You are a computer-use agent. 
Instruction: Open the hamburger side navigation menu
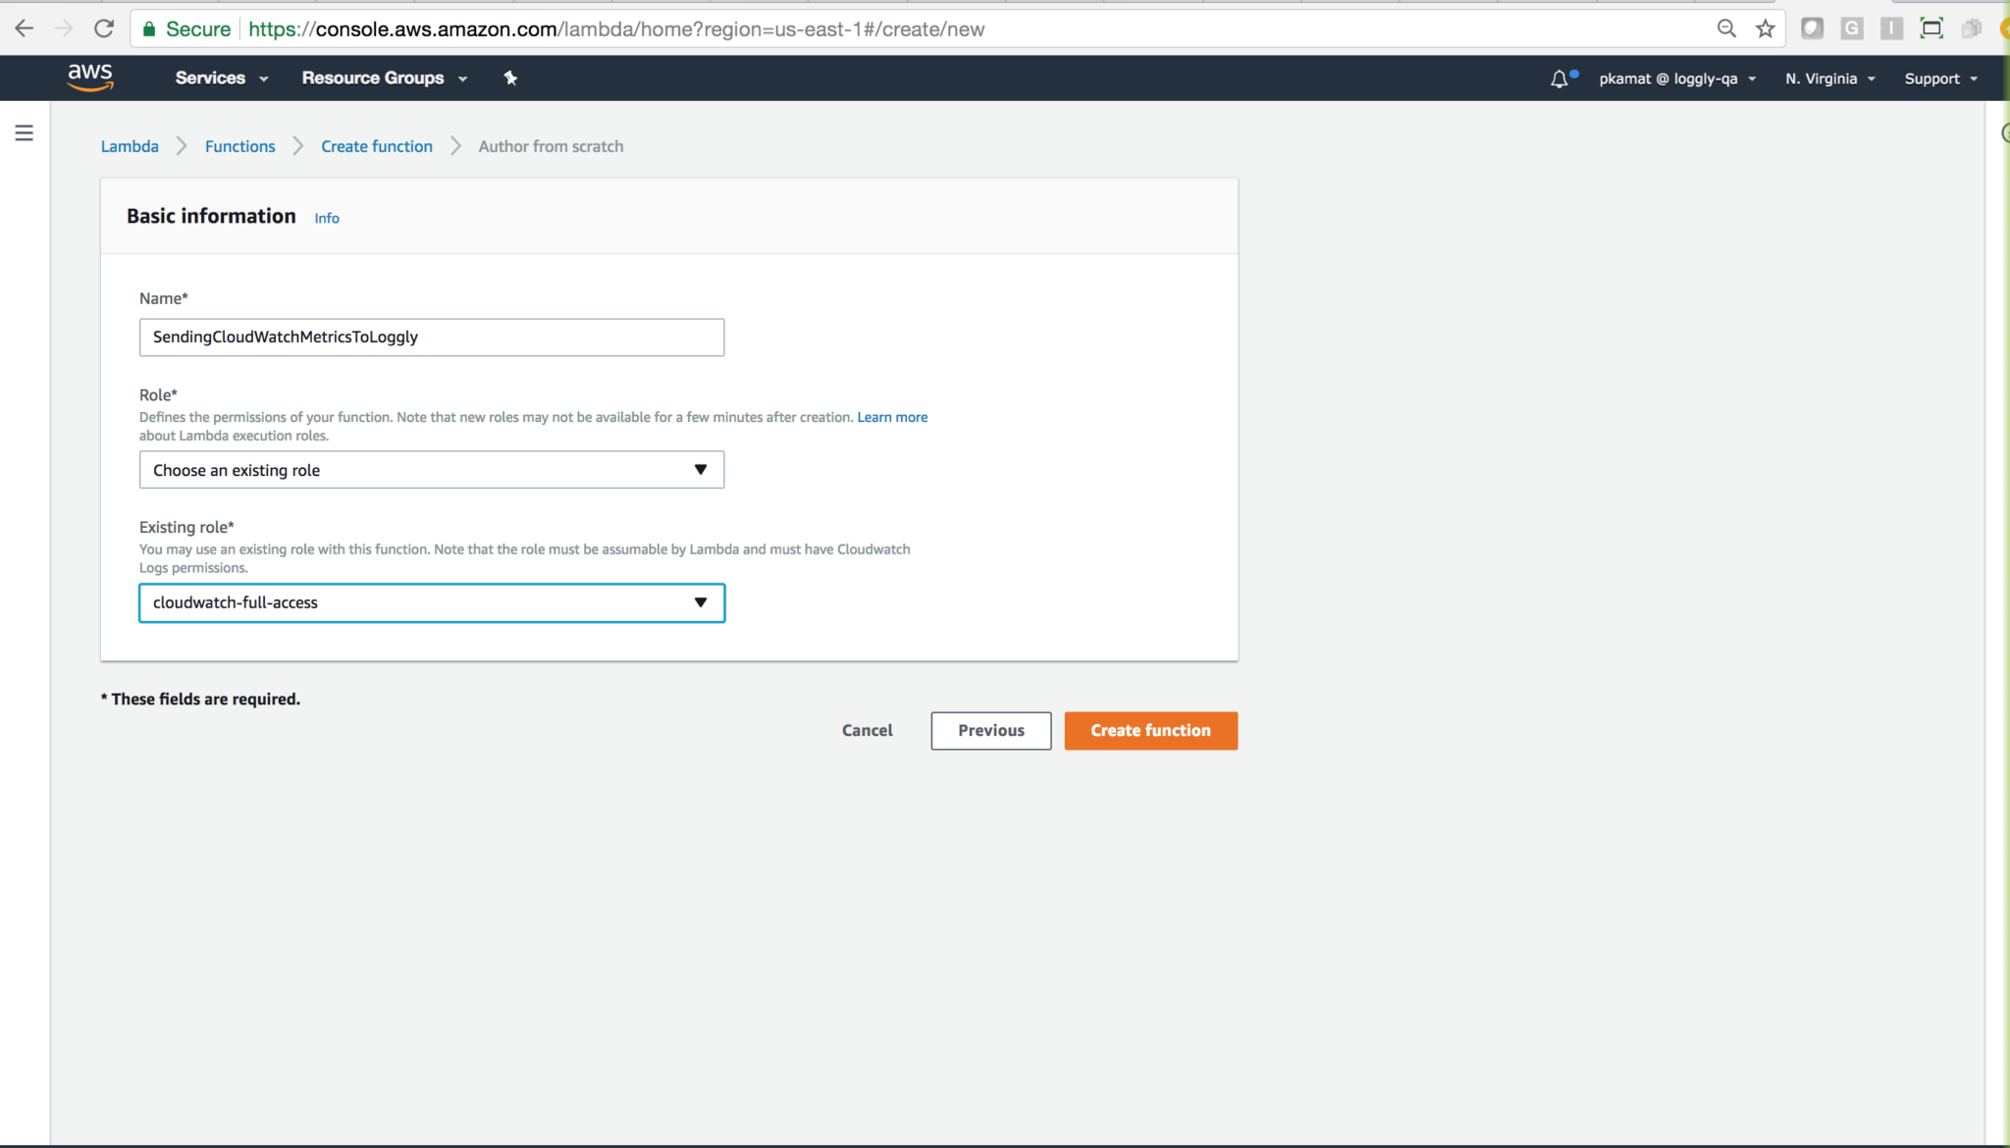point(25,132)
